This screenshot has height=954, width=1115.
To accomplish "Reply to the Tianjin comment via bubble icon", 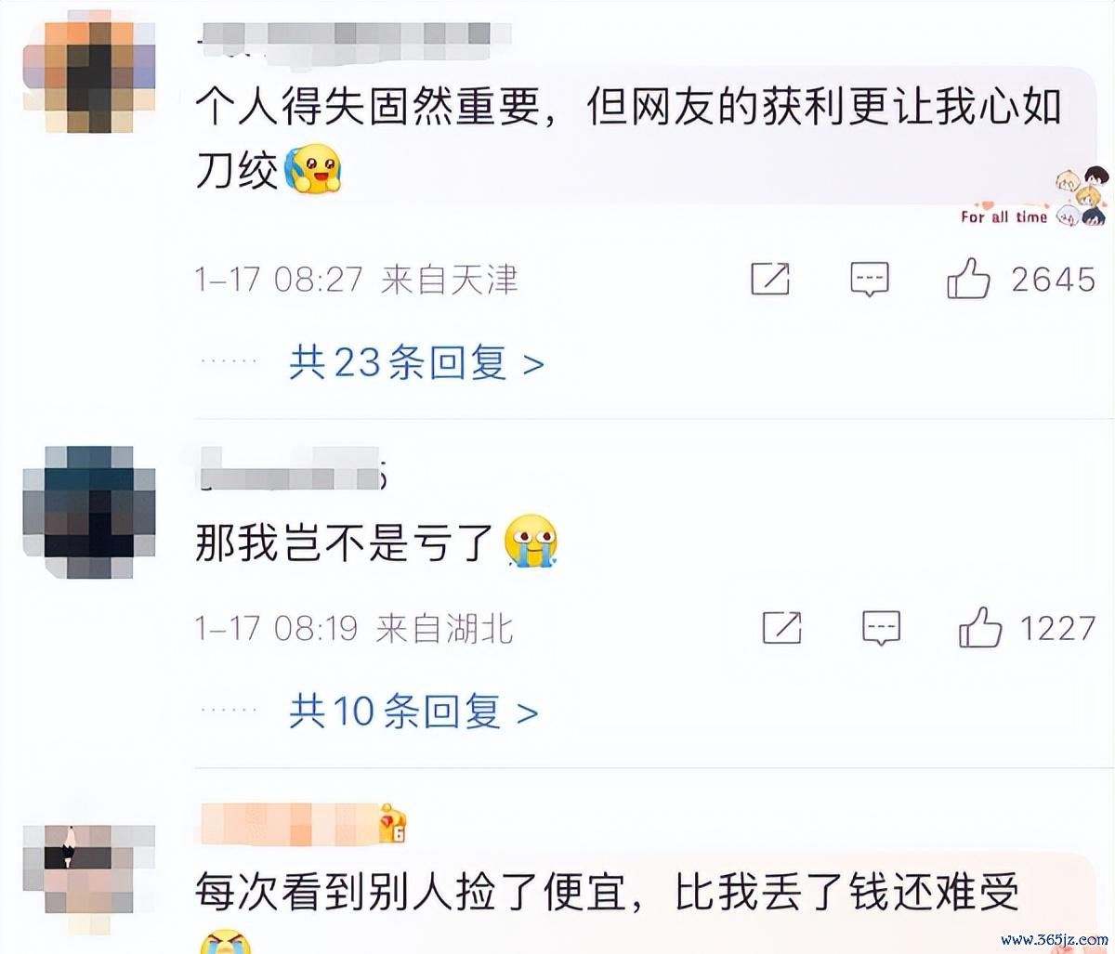I will pos(870,279).
